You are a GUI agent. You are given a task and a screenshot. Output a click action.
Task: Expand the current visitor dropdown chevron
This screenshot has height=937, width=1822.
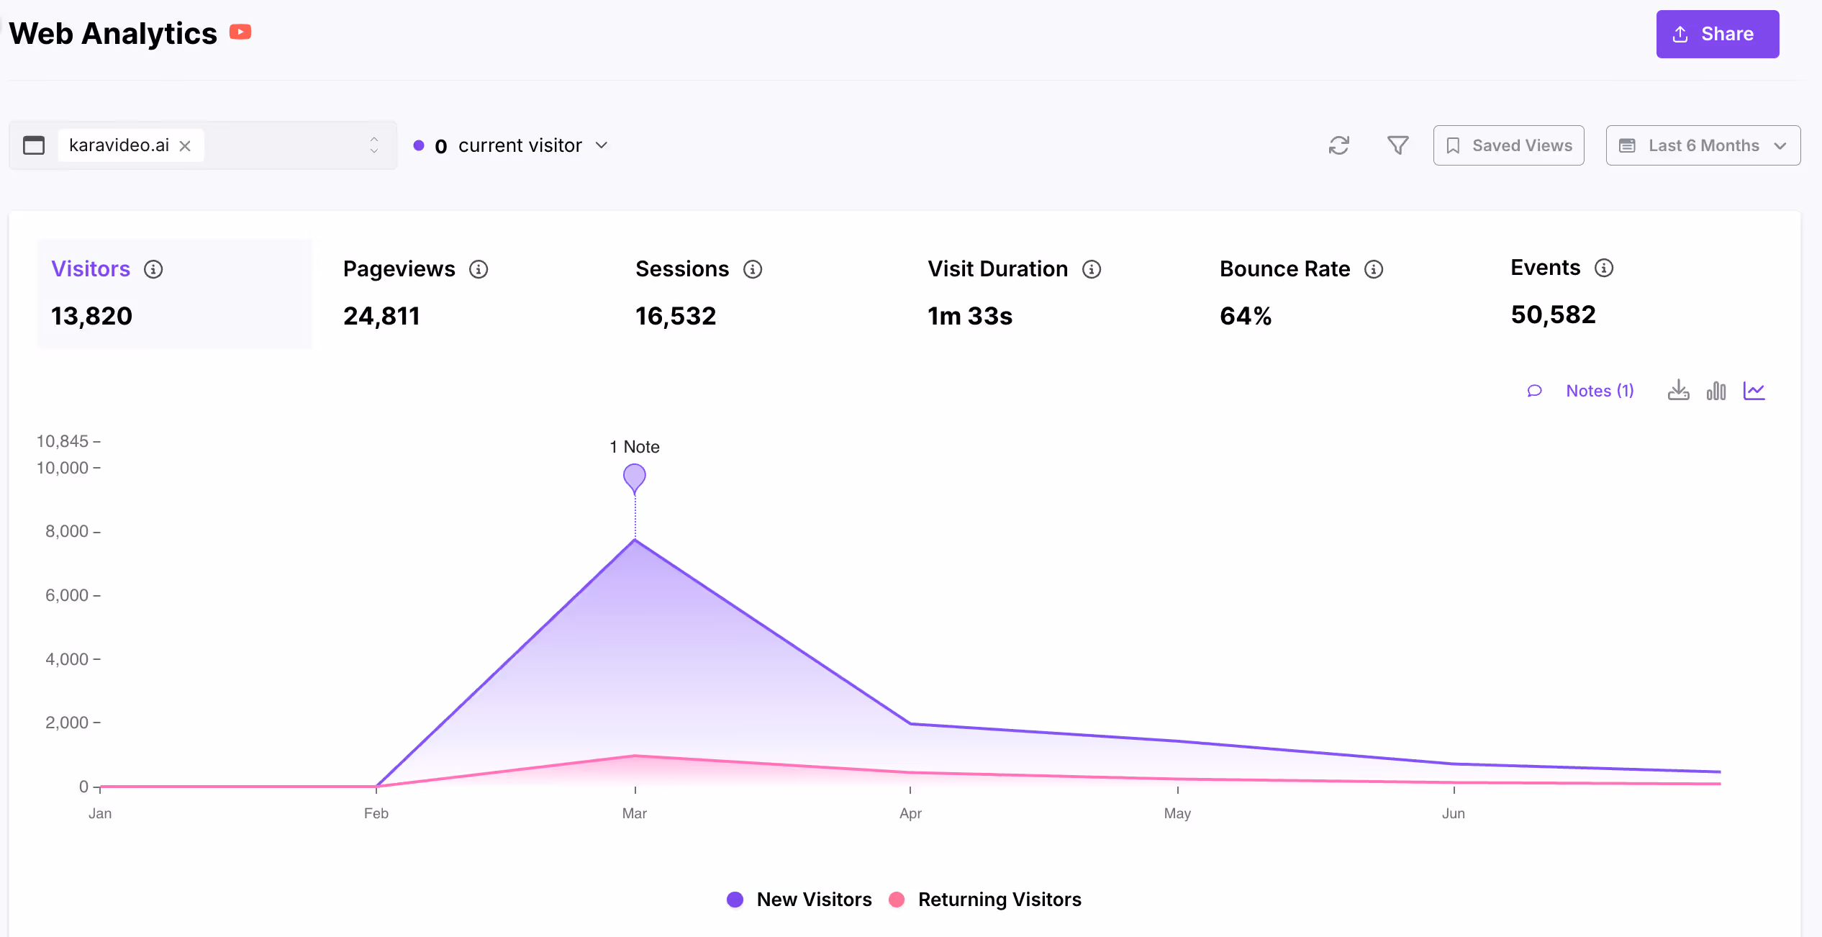pos(602,145)
